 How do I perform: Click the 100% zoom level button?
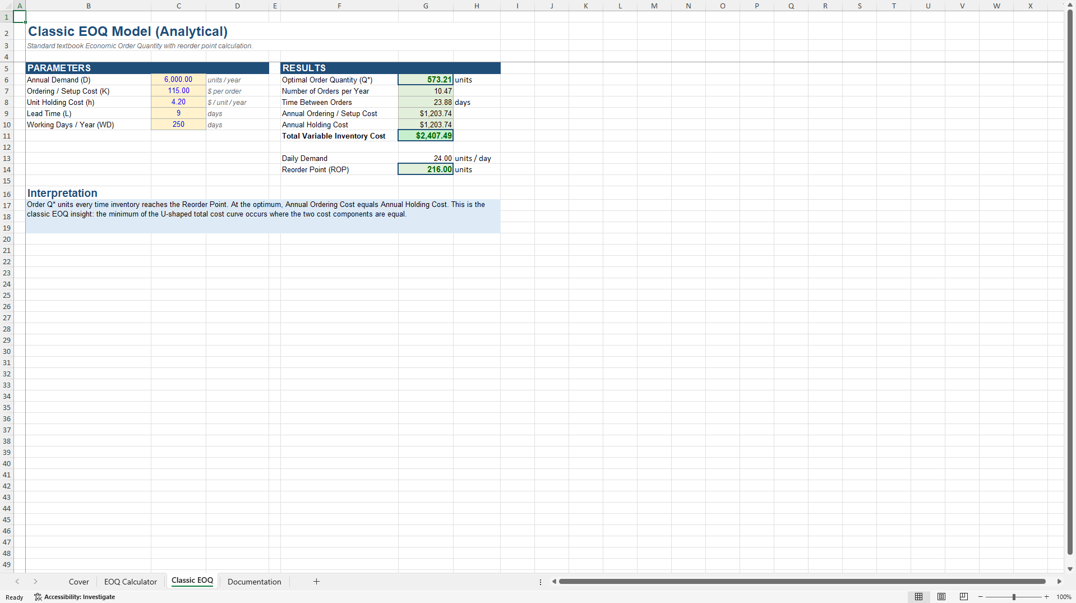pos(1064,597)
